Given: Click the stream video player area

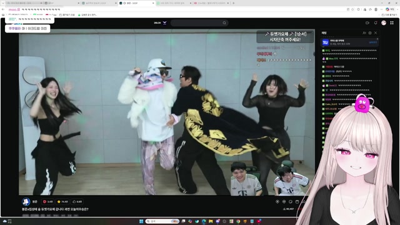Looking at the screenshot, I should point(167,112).
